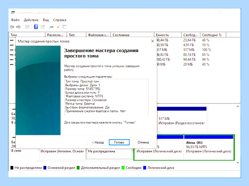Click the blue Логический диск legend swatch
Image resolution: width=249 pixels, height=186 pixels.
point(145,168)
